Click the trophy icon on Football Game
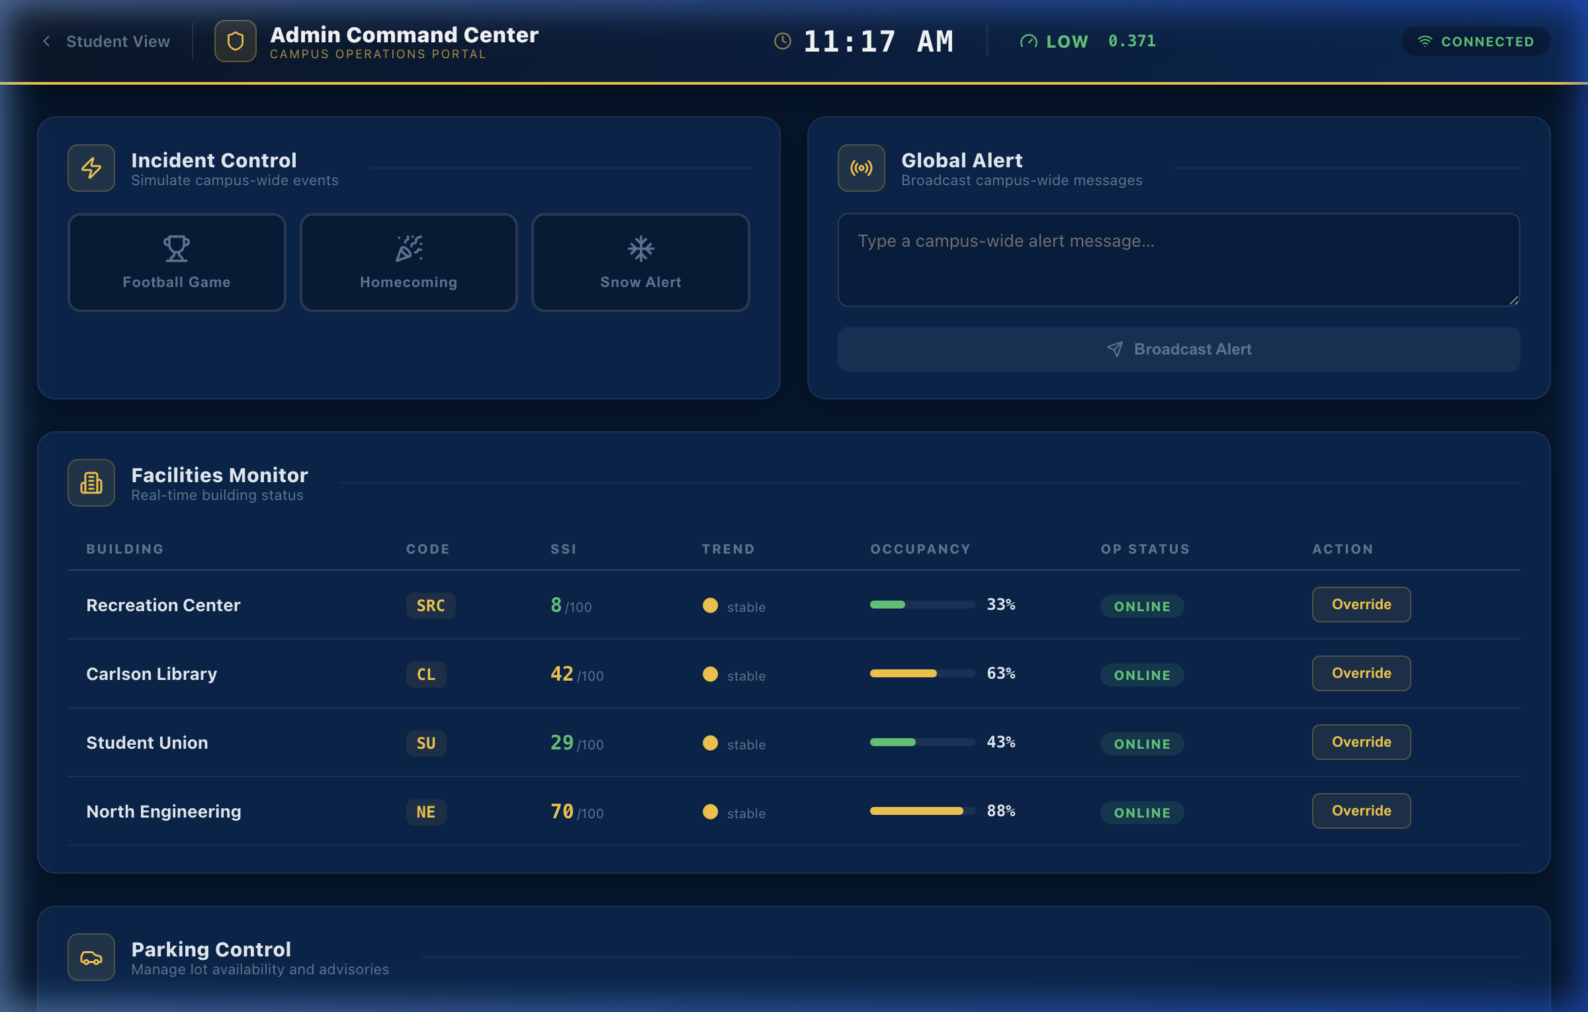The image size is (1588, 1012). point(177,249)
